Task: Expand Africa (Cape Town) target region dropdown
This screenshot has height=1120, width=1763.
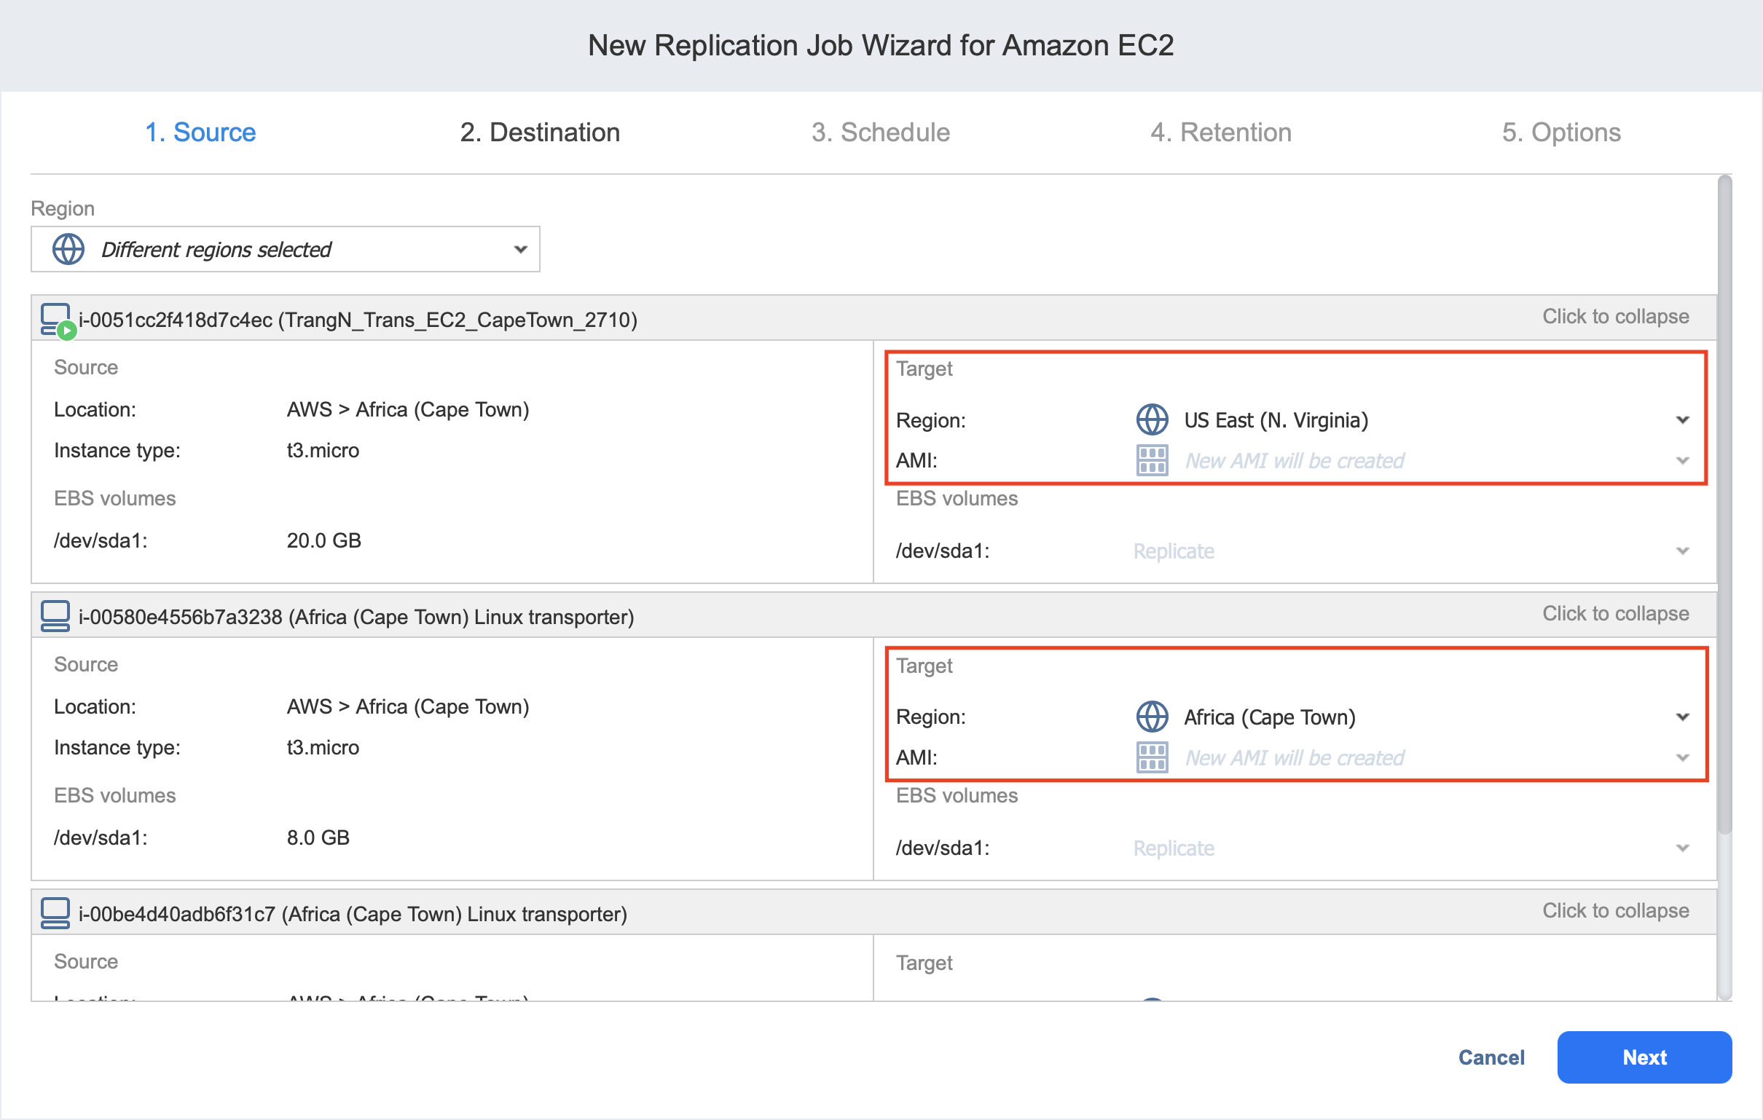Action: click(1682, 717)
